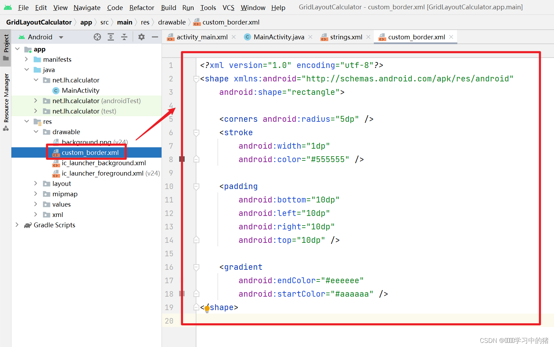The height and width of the screenshot is (347, 554).
Task: Switch to strings.xml tab
Action: [346, 37]
